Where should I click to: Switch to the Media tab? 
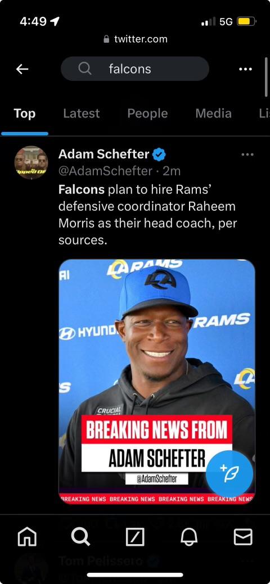click(213, 113)
